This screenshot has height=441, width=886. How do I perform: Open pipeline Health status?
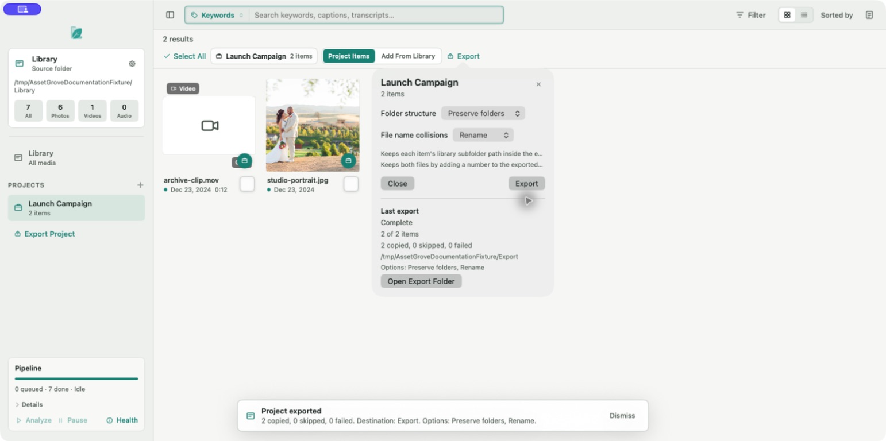122,420
